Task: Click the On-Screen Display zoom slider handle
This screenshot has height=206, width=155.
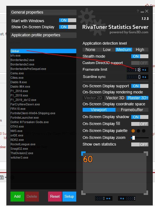Action: coord(133,138)
